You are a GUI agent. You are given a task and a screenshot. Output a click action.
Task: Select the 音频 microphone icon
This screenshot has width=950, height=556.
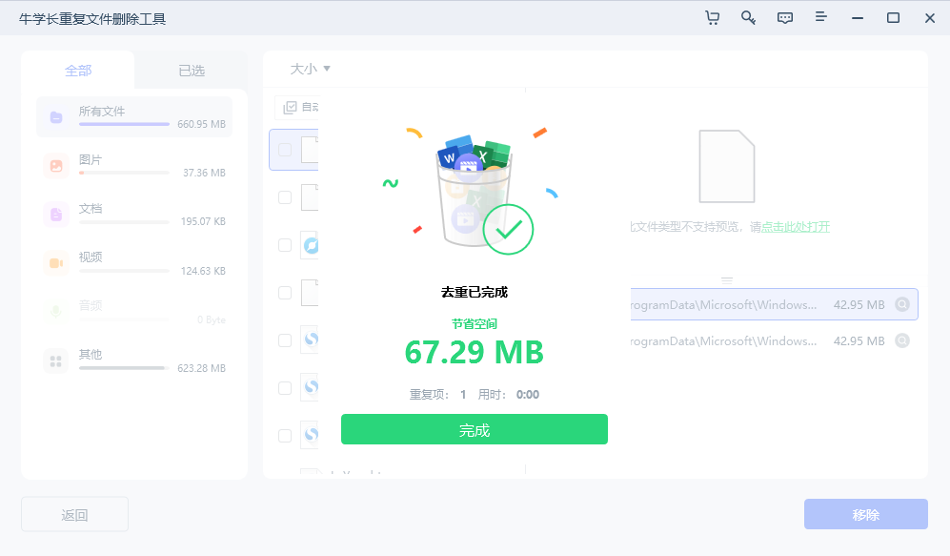coord(56,312)
